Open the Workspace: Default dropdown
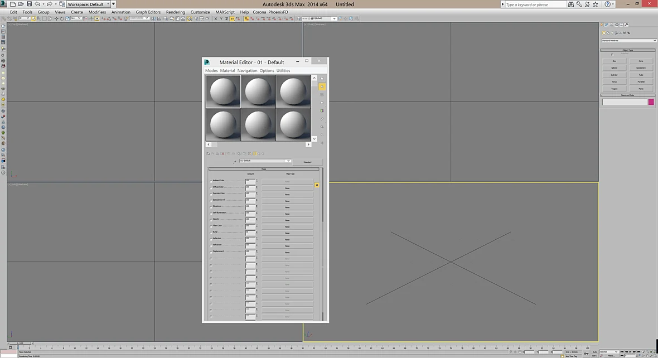658x358 pixels. (89, 4)
